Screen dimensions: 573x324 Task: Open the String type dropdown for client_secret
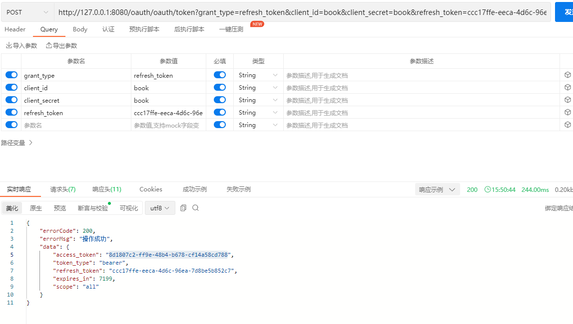coord(258,100)
